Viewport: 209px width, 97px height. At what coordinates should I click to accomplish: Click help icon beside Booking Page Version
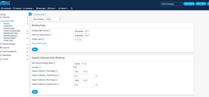tap(49, 31)
